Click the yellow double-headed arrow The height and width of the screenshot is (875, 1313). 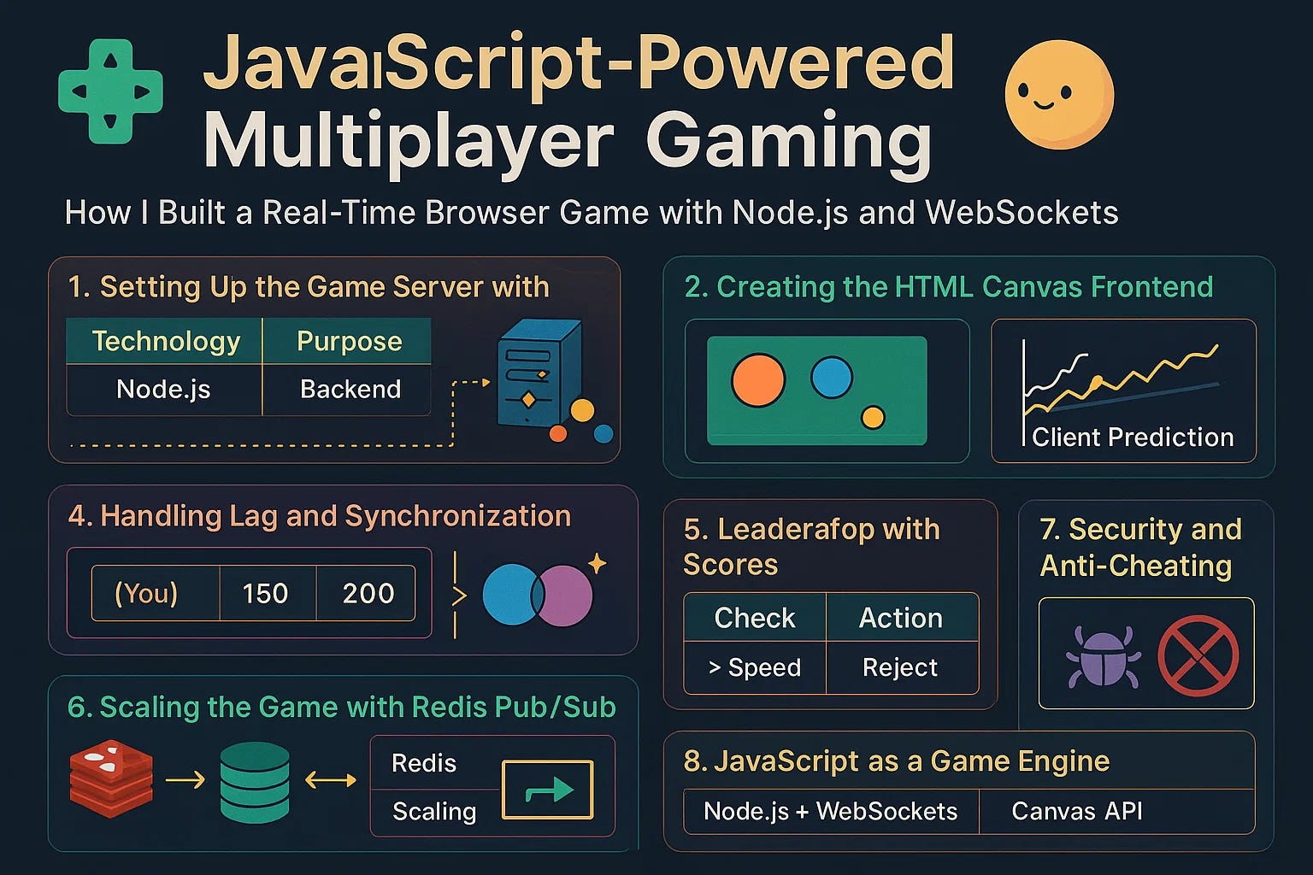click(331, 779)
